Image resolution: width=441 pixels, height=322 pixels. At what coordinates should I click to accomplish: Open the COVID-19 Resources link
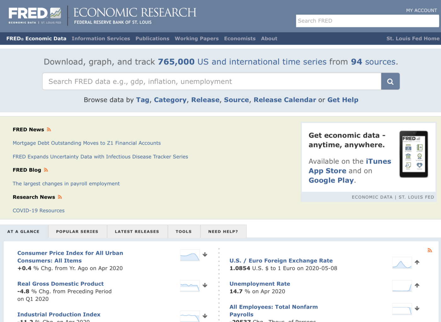(x=38, y=210)
